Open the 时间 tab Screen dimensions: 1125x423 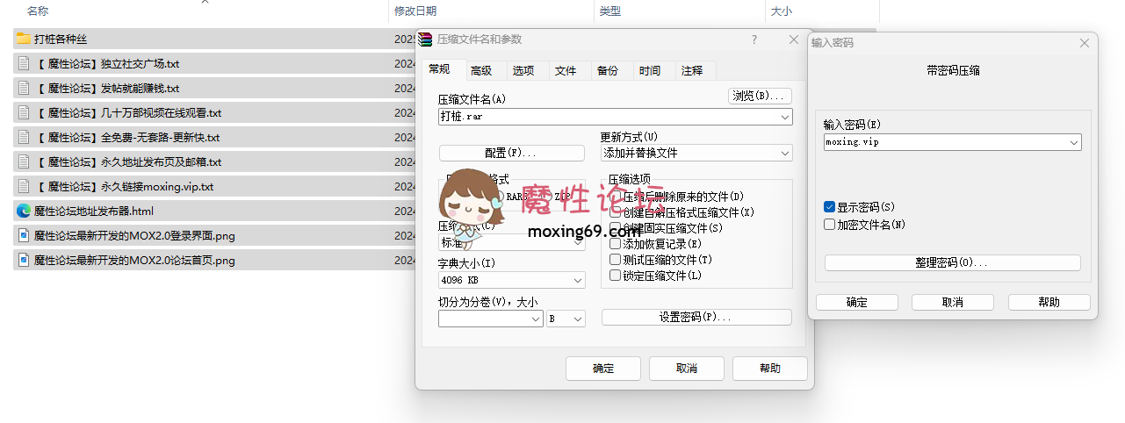[x=650, y=71]
